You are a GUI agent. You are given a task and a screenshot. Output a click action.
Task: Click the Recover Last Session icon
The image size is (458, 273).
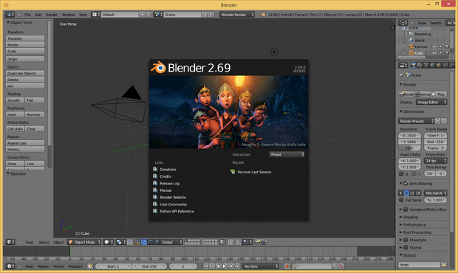233,172
